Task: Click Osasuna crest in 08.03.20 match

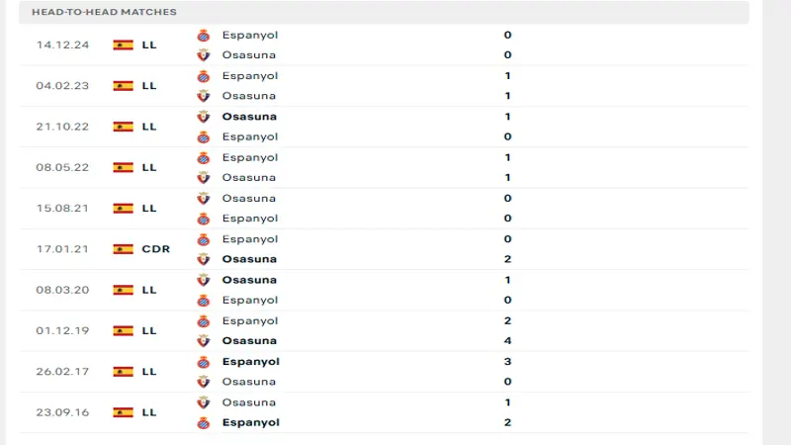Action: (204, 280)
